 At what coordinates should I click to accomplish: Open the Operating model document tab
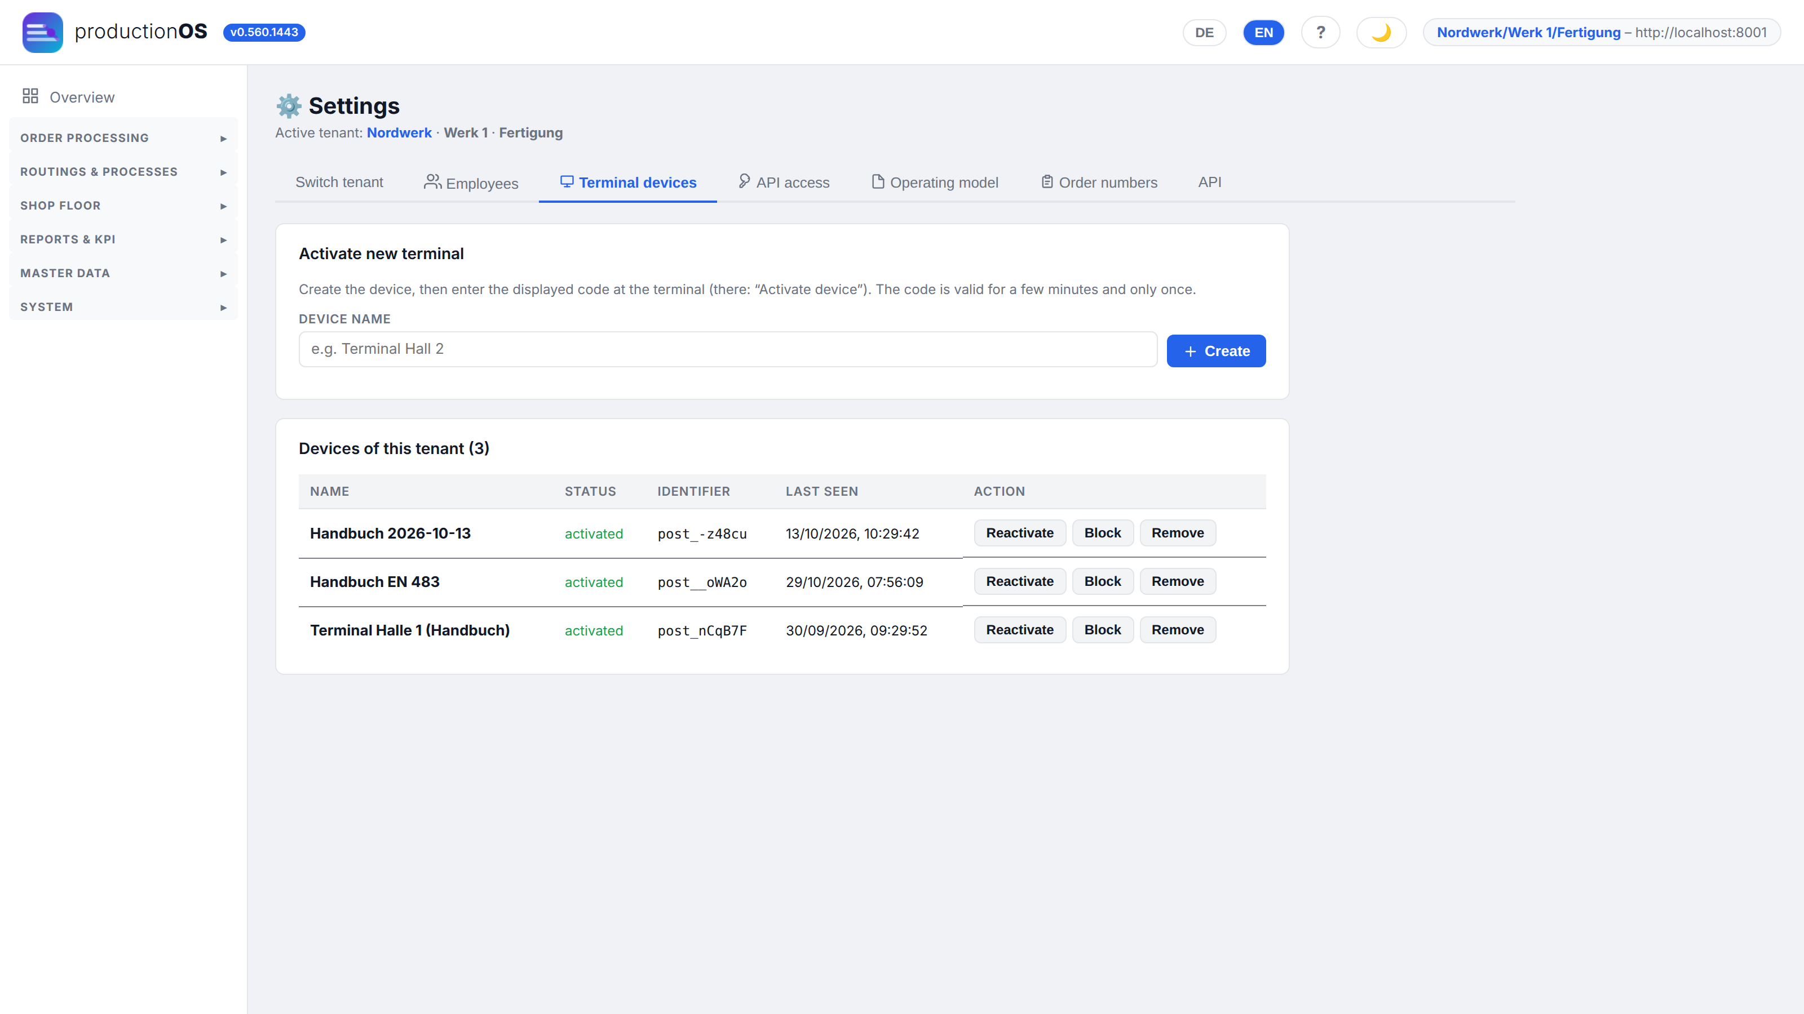(x=935, y=183)
